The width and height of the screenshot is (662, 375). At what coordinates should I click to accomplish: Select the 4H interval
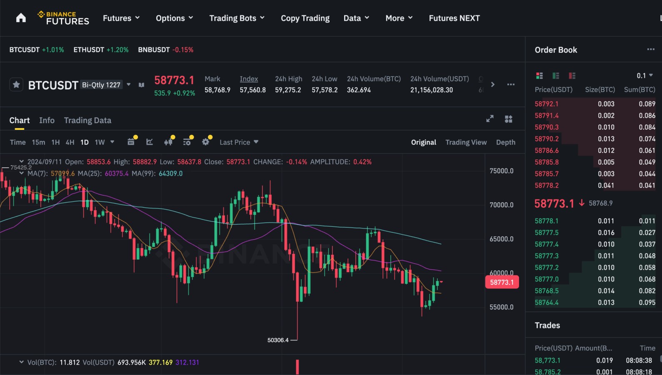pos(70,142)
